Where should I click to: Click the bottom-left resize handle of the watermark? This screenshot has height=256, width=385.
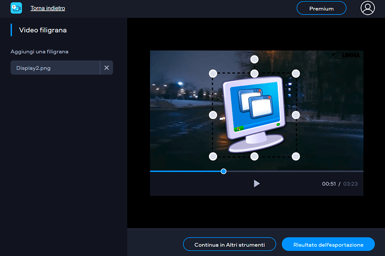click(213, 156)
